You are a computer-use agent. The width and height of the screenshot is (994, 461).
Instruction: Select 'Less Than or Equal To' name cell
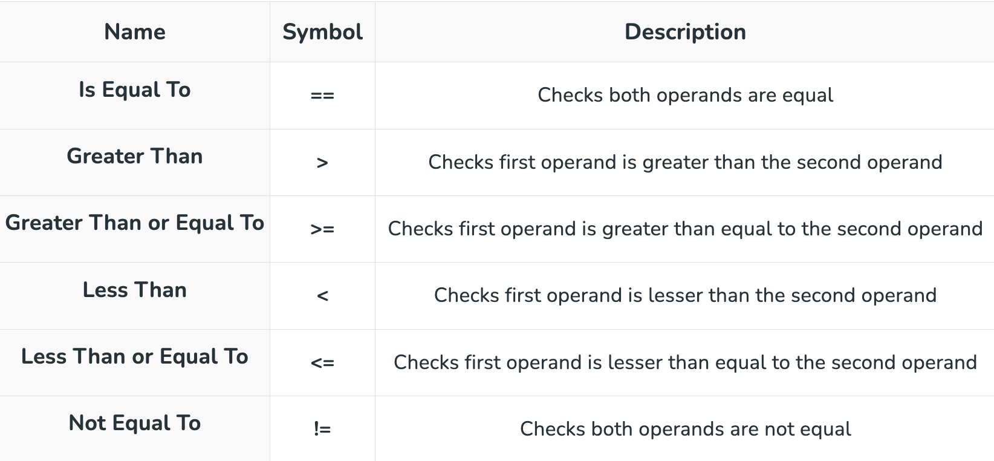click(135, 356)
